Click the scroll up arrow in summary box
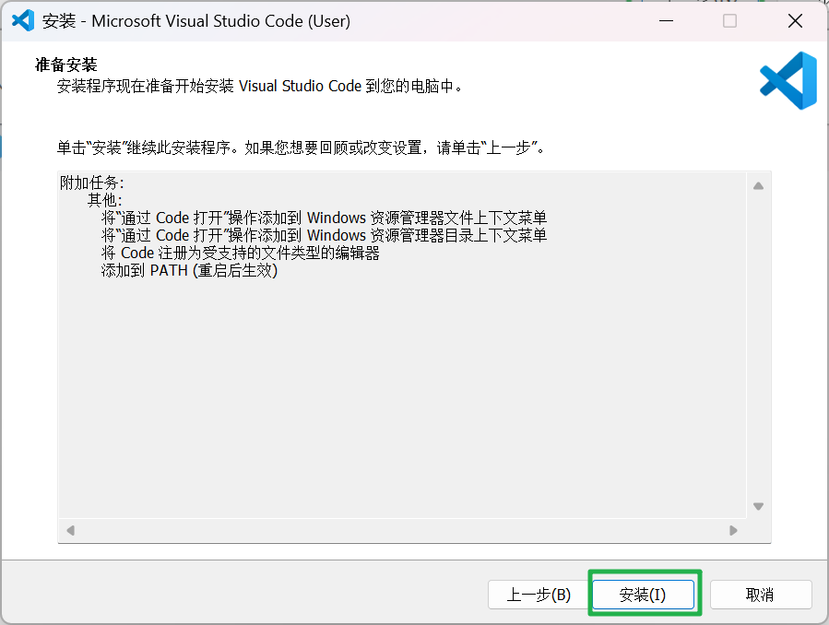 [x=758, y=185]
